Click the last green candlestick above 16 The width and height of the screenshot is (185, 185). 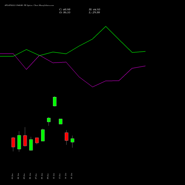(73, 140)
